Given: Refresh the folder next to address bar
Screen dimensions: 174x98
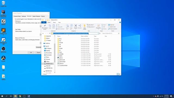Looking at the screenshot, I should [x=100, y=33].
